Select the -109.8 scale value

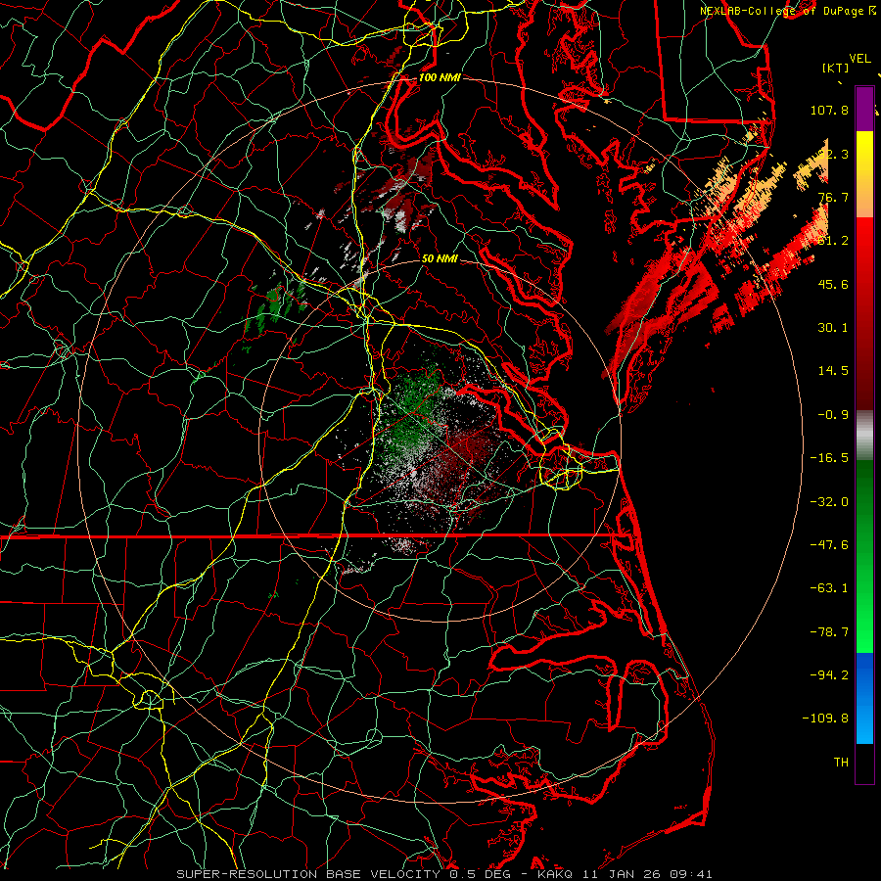click(x=825, y=719)
